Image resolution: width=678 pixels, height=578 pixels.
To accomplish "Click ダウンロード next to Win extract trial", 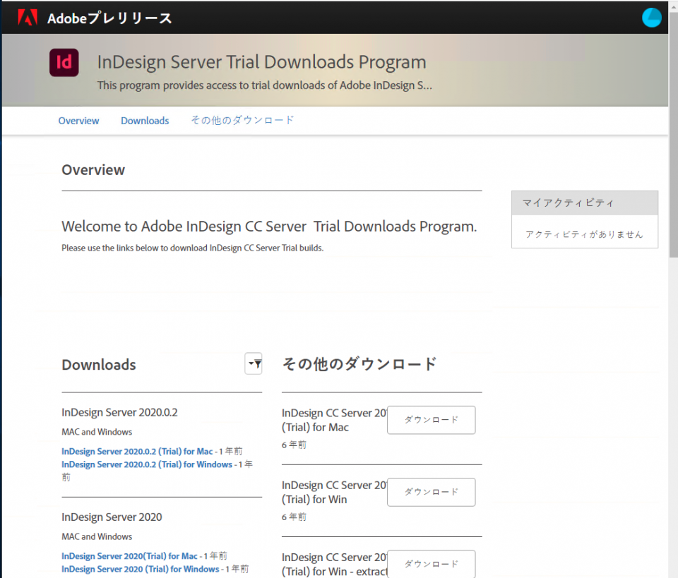I will [x=431, y=564].
